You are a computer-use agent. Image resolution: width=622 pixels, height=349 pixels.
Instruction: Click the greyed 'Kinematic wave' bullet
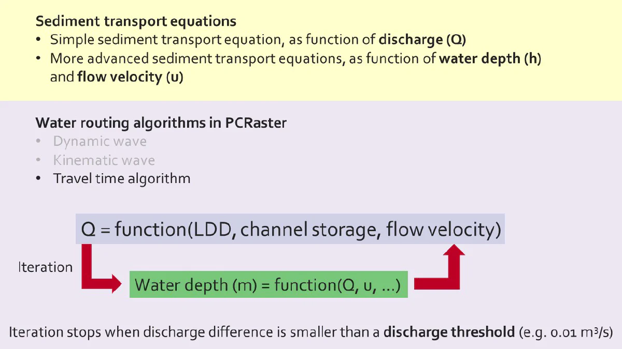pyautogui.click(x=104, y=160)
